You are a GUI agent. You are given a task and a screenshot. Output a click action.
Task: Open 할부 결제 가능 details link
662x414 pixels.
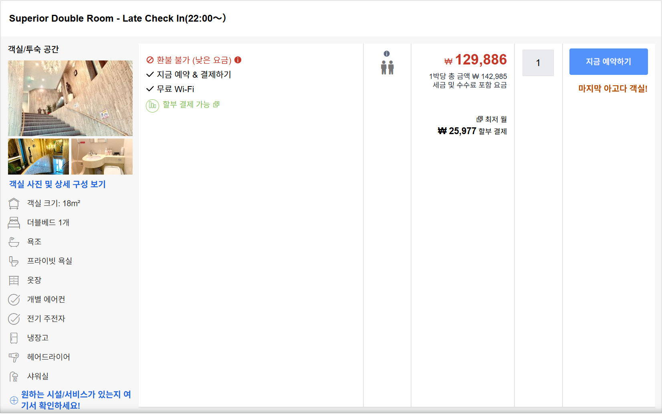coord(217,105)
